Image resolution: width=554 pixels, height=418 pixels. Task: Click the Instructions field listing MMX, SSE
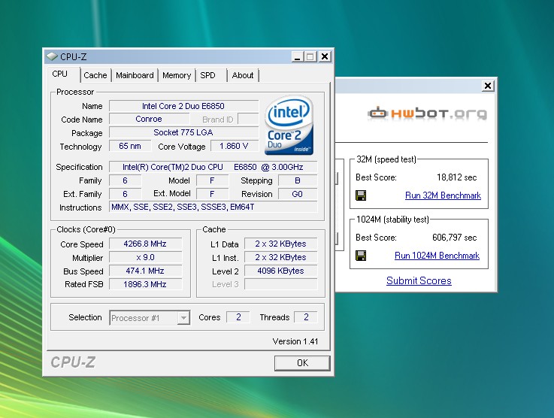click(213, 207)
